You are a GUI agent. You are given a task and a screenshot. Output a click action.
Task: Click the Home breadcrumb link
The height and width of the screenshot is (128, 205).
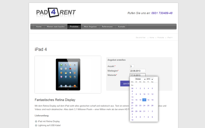pos(152,37)
